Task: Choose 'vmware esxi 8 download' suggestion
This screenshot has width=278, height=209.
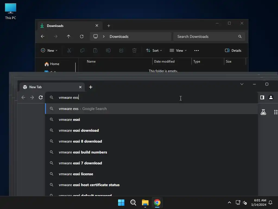Action: (x=151, y=141)
